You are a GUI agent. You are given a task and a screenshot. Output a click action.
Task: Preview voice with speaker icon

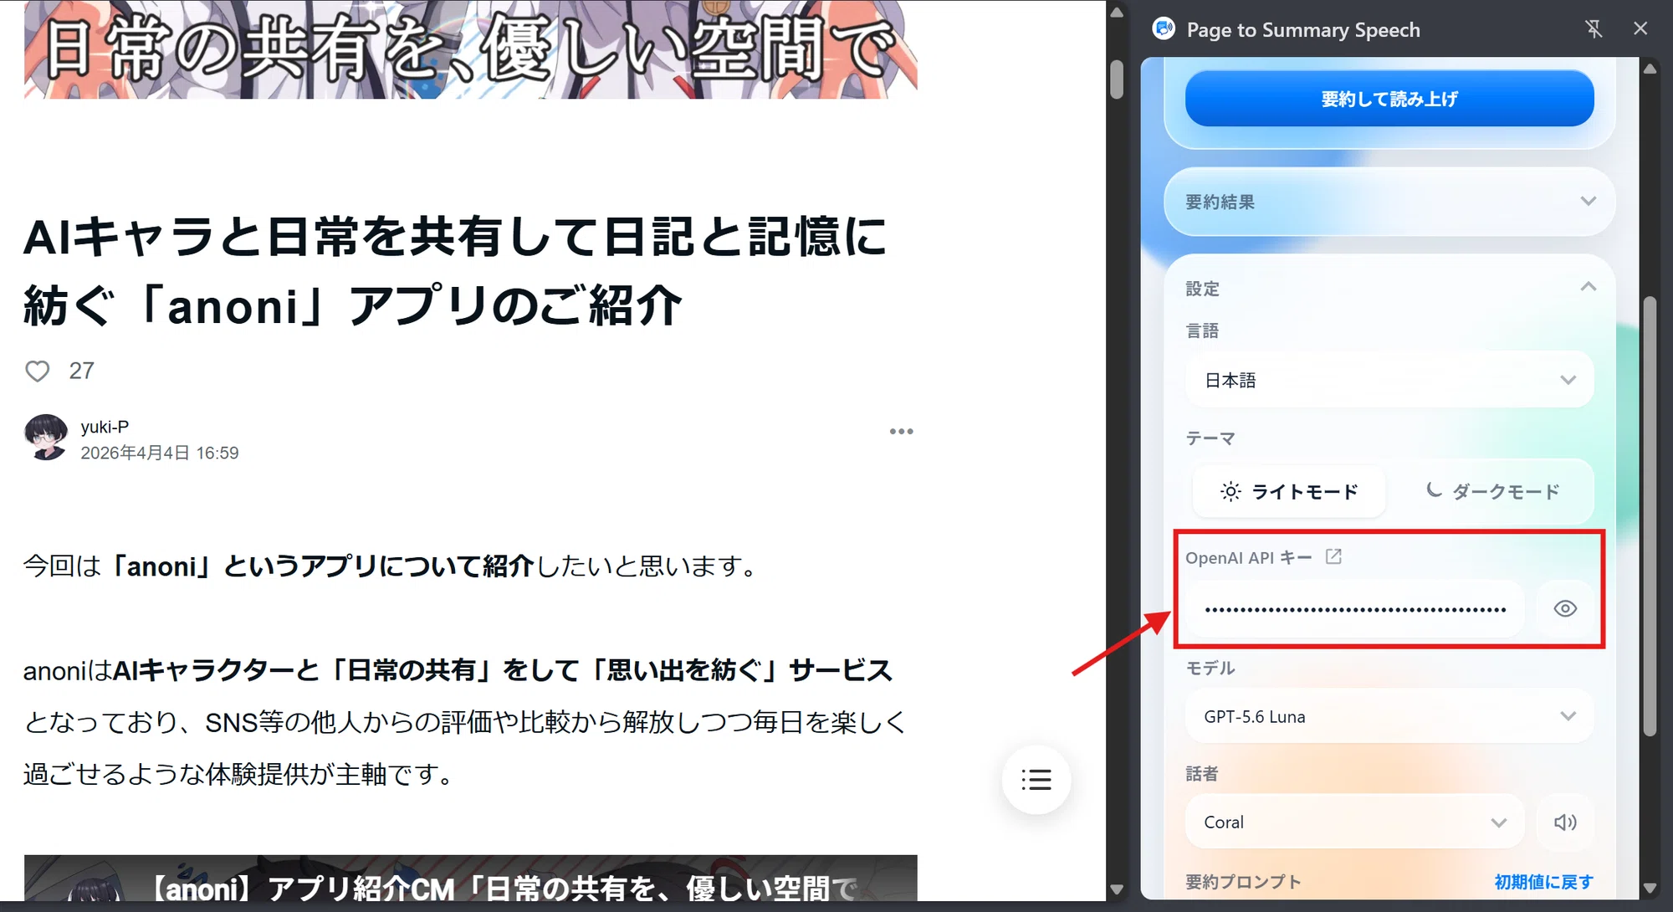[x=1565, y=822]
